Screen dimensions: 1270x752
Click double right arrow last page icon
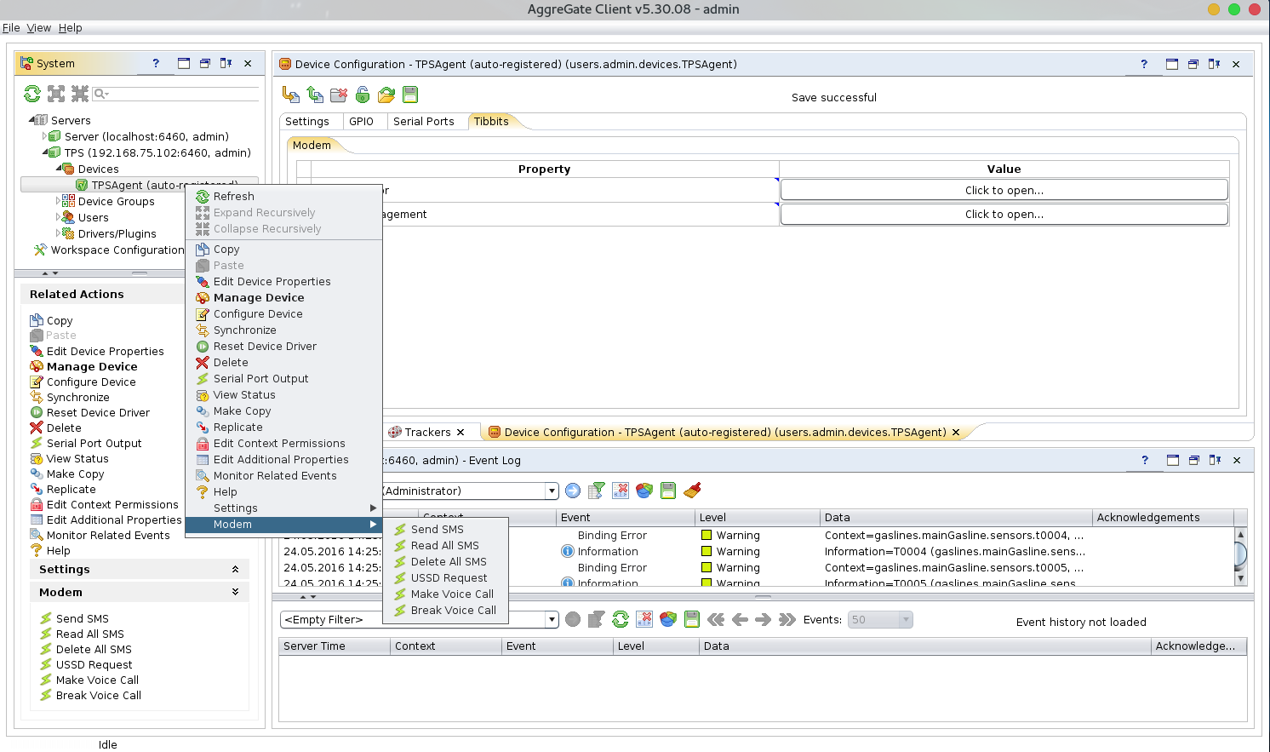[787, 619]
